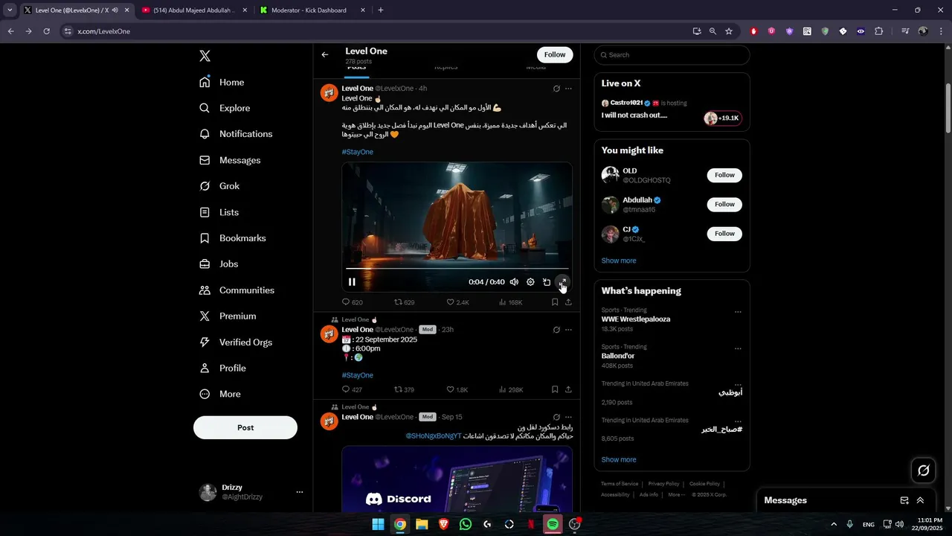Open options for Ballond'or trend
Screen dimensions: 952x536
tap(738, 348)
